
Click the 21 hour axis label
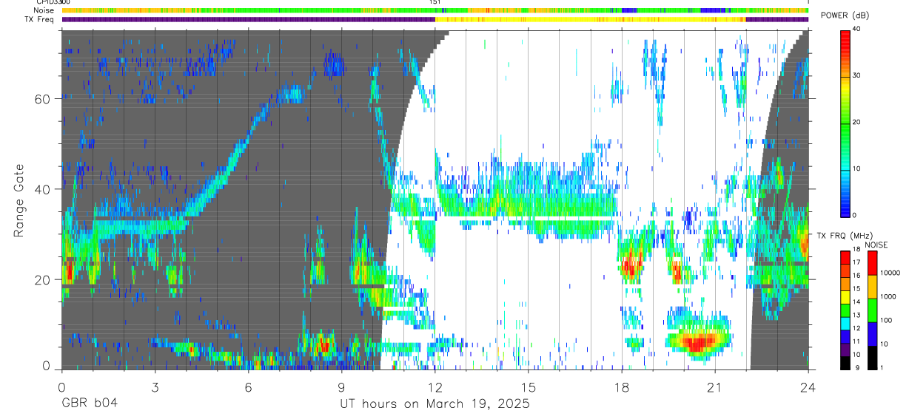point(714,386)
